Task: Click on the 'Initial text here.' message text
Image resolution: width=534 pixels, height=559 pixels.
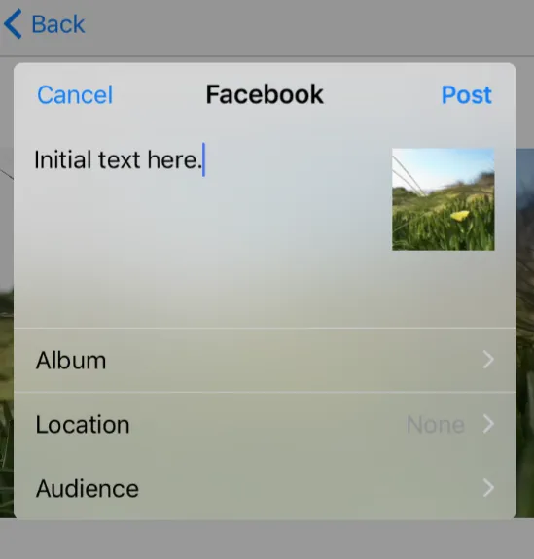Action: (118, 159)
